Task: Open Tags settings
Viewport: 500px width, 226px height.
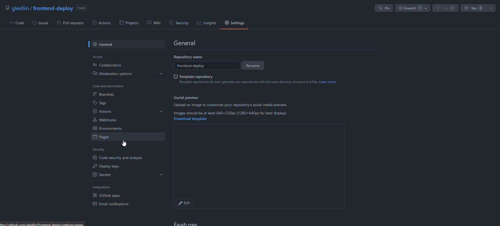Action: [x=128, y=103]
